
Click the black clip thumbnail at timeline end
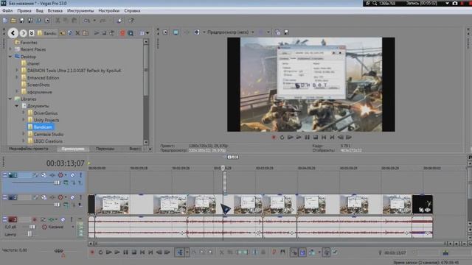(x=423, y=205)
